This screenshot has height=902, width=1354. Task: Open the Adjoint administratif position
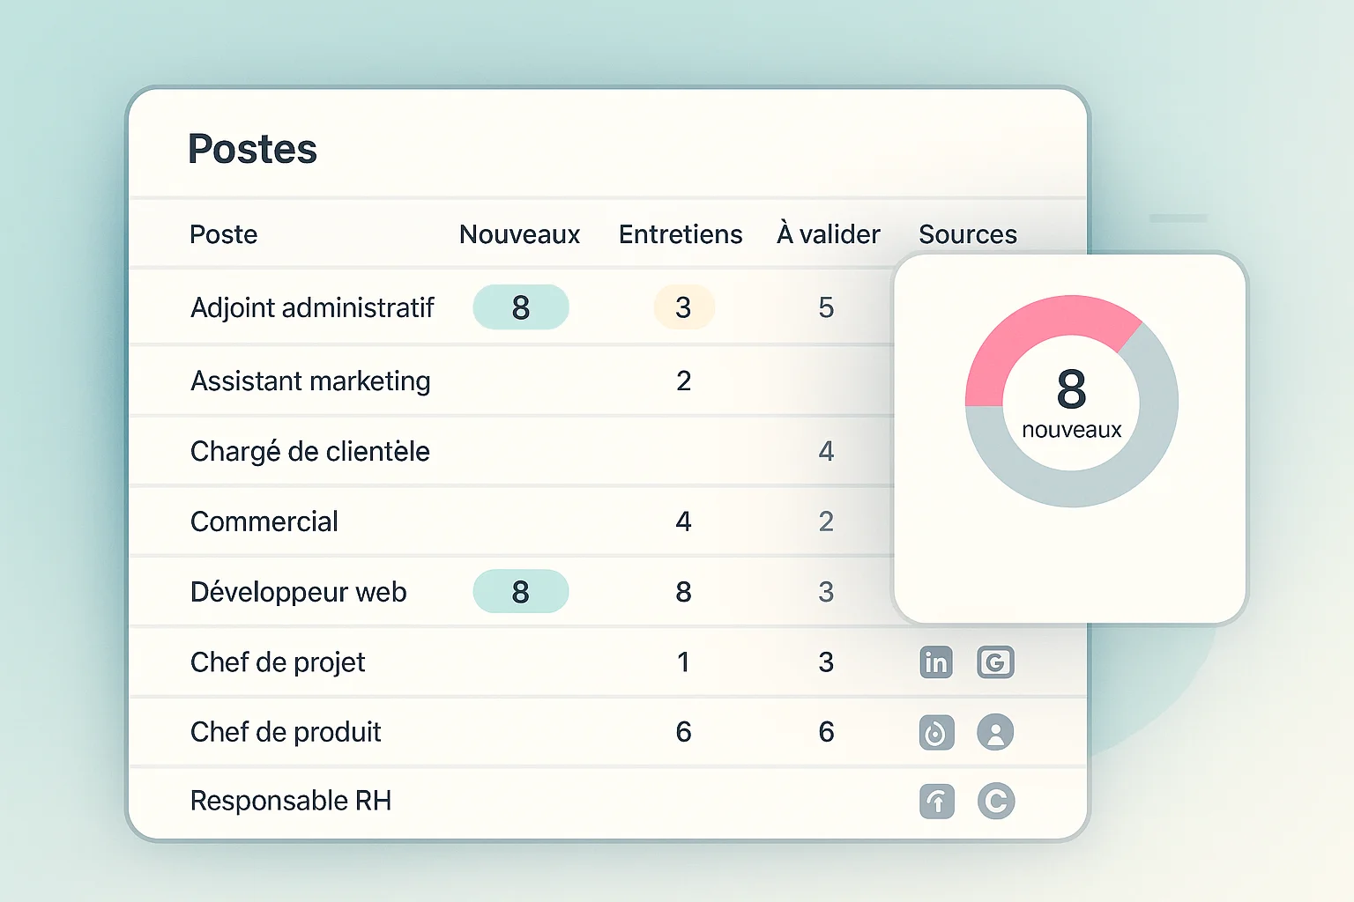pos(312,307)
